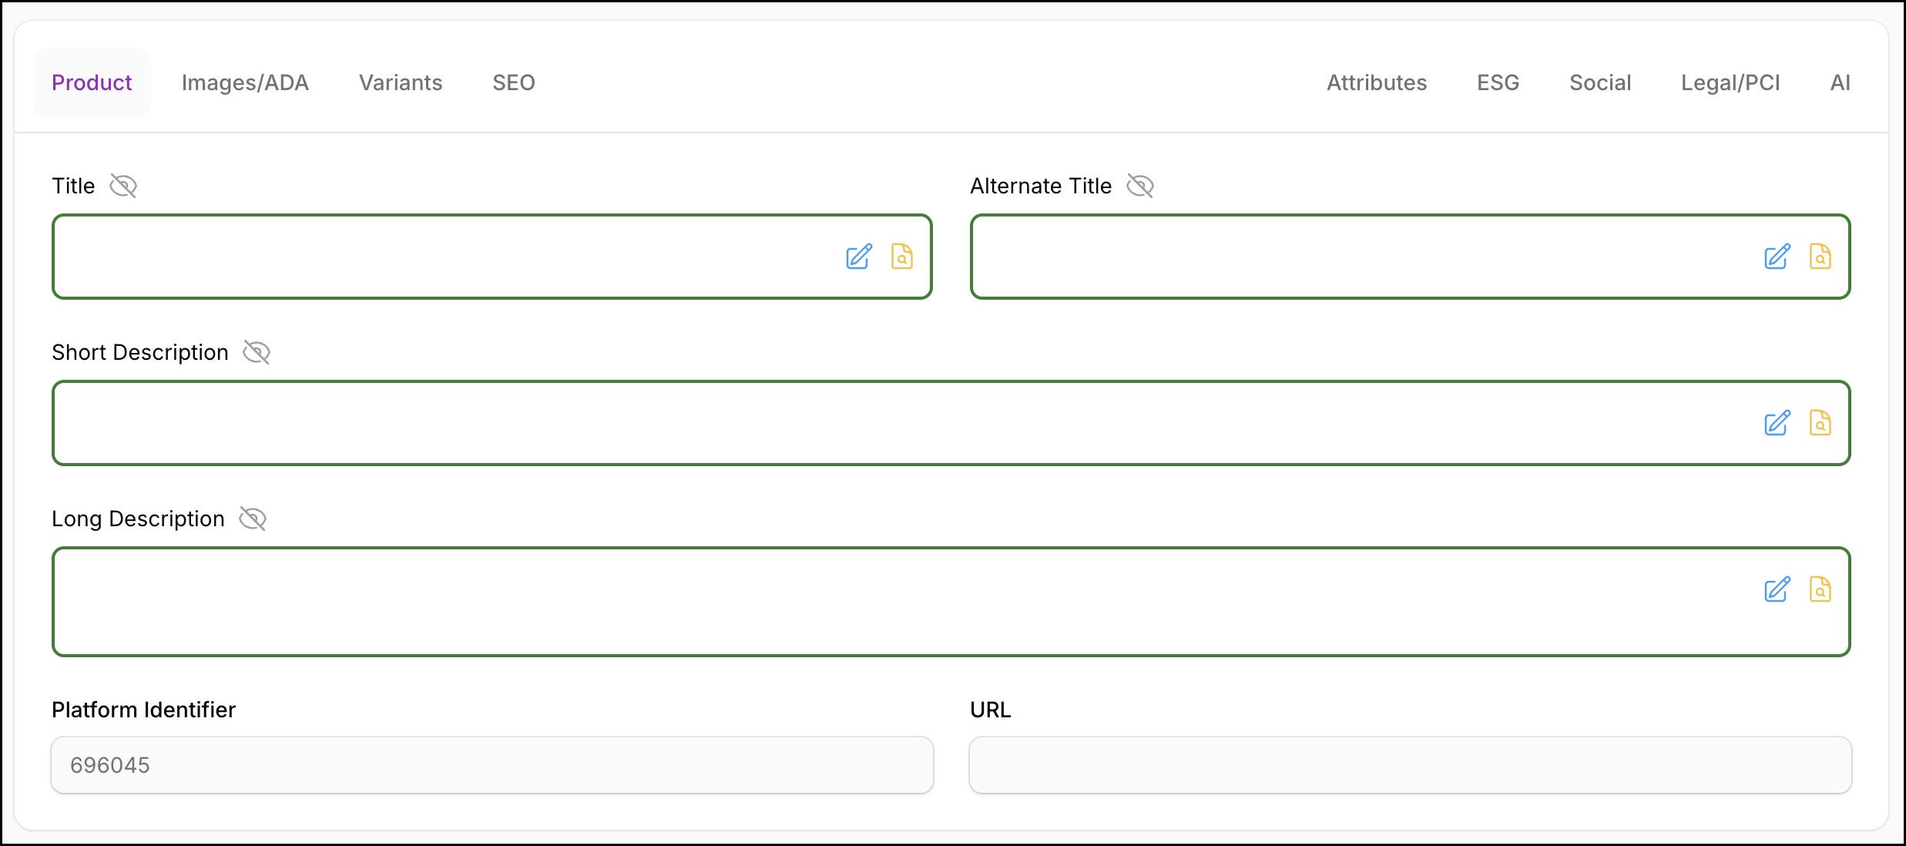Screen dimensions: 1906x846
Task: Switch to the Images/ADA tab
Action: [x=245, y=82]
